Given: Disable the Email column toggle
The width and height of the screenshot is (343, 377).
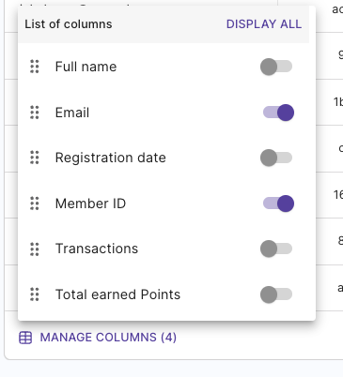Looking at the screenshot, I should pyautogui.click(x=278, y=113).
